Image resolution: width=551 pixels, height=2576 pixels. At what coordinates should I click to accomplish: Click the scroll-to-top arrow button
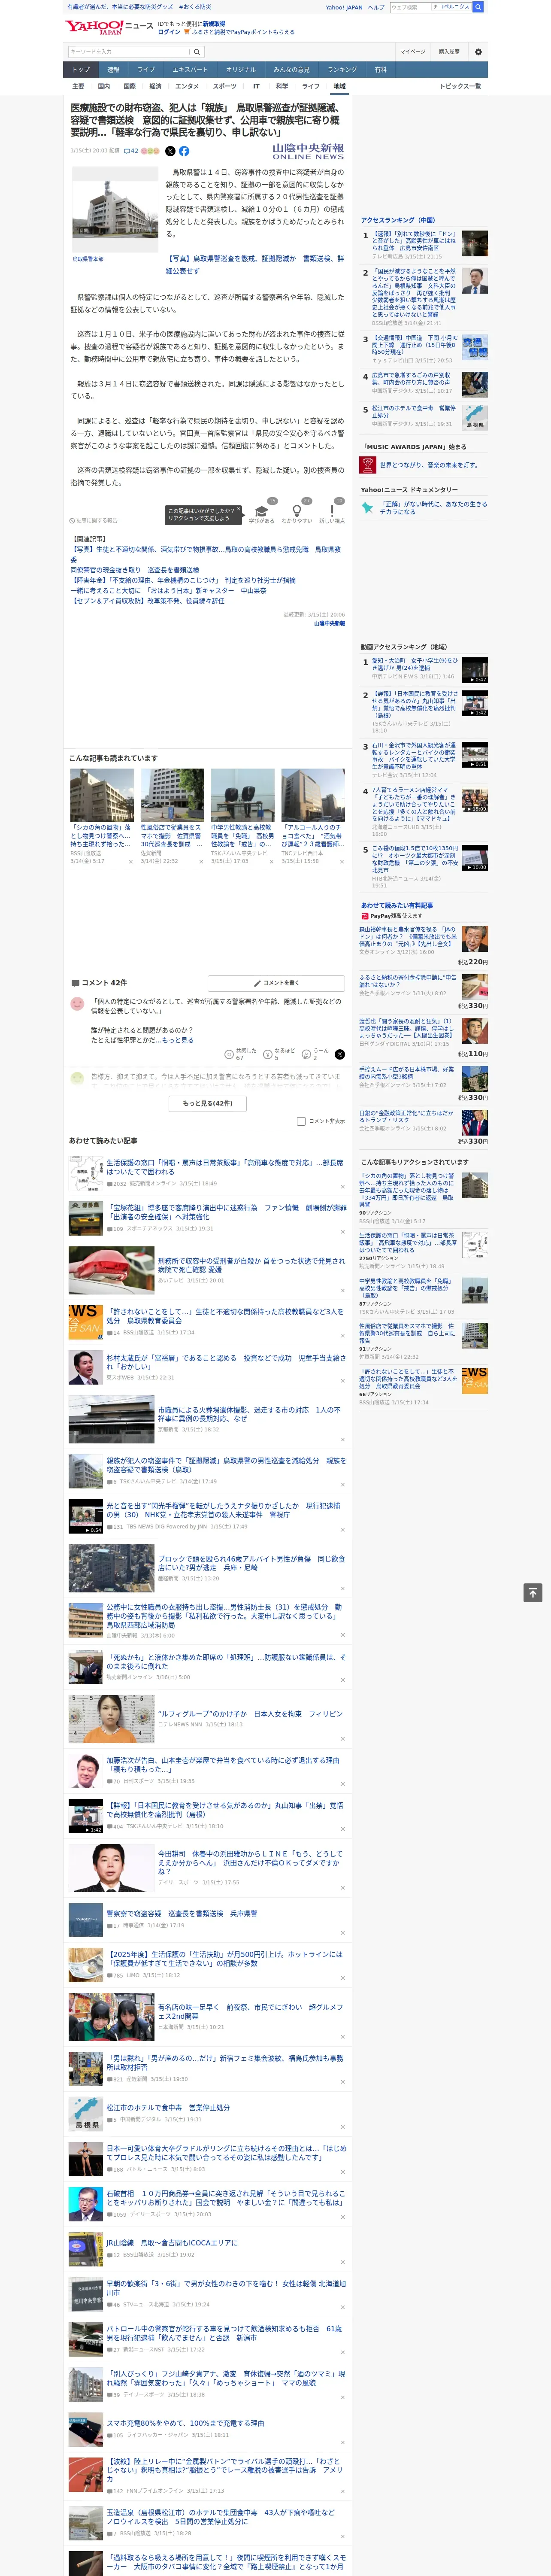click(533, 1593)
